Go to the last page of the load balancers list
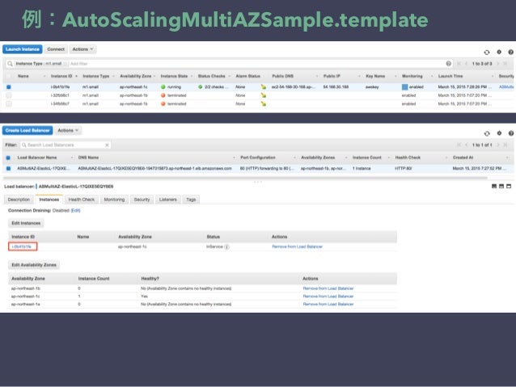516x387 pixels. (x=505, y=145)
